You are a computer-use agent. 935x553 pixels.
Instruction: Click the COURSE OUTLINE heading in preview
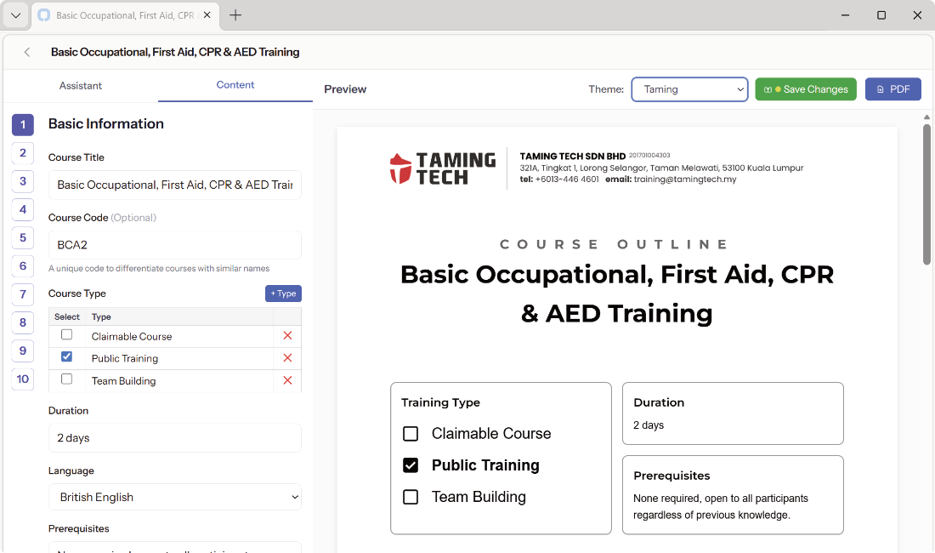click(x=615, y=244)
